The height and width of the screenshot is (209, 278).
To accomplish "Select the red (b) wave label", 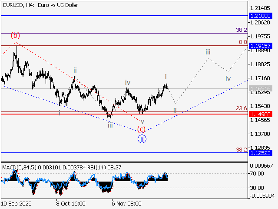I will pyautogui.click(x=16, y=35).
